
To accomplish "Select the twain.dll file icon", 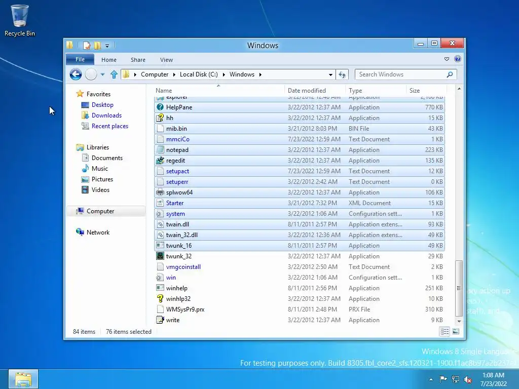I will pyautogui.click(x=160, y=224).
